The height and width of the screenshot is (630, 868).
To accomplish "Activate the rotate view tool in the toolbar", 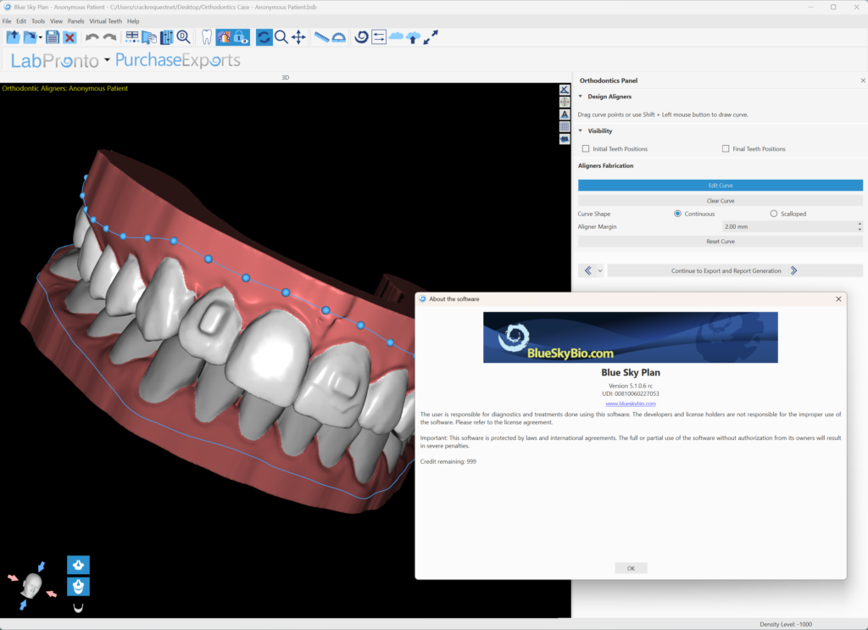I will point(264,37).
